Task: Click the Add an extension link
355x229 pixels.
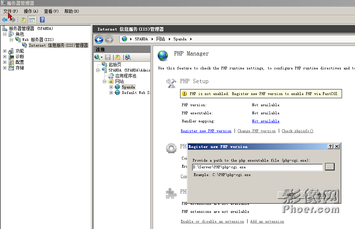Action: 267,222
